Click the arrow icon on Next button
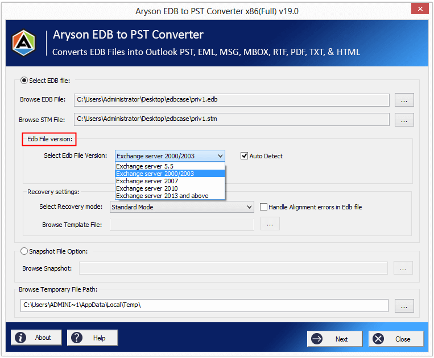Viewport: 434px width, 358px height. click(317, 339)
